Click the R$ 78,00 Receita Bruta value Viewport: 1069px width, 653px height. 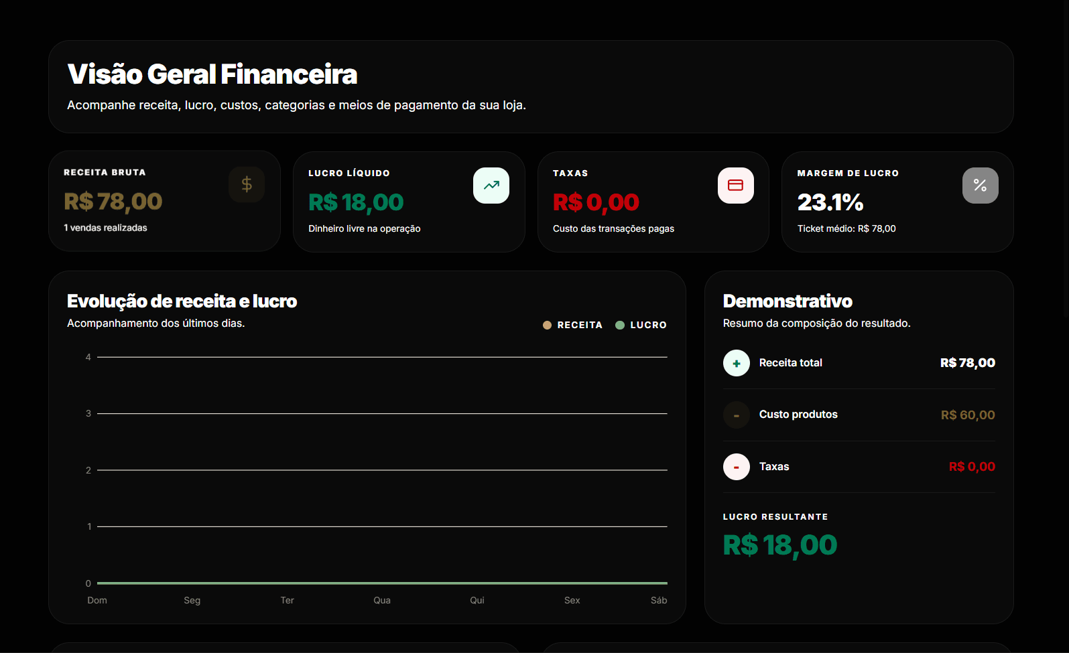click(113, 202)
